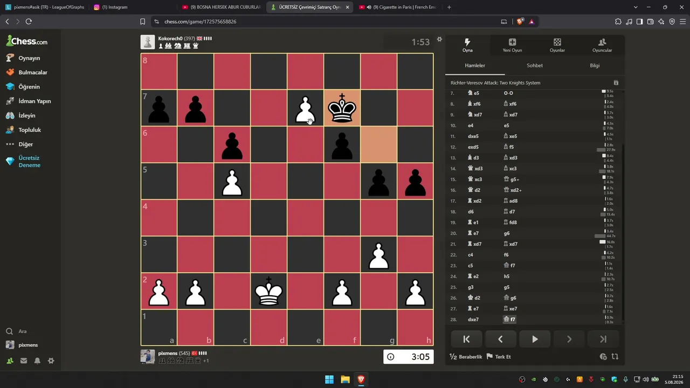This screenshot has width=690, height=388.
Task: Select Black's highlighted move 28 f7
Action: [509, 320]
